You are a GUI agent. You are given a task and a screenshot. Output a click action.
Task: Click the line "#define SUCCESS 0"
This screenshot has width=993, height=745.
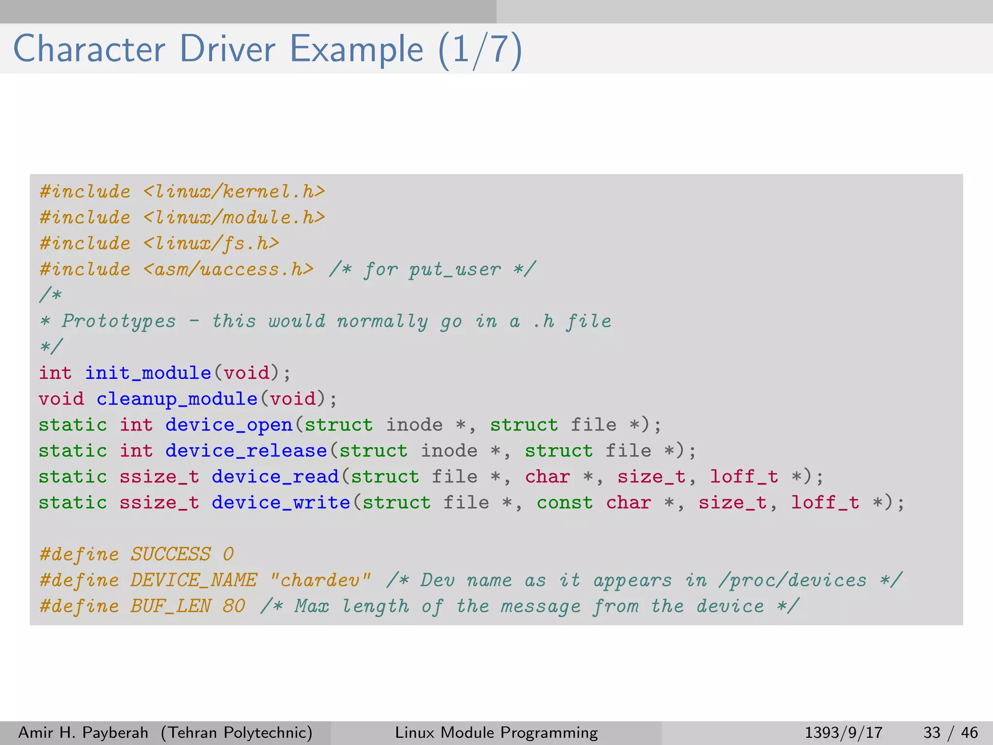[x=137, y=554]
